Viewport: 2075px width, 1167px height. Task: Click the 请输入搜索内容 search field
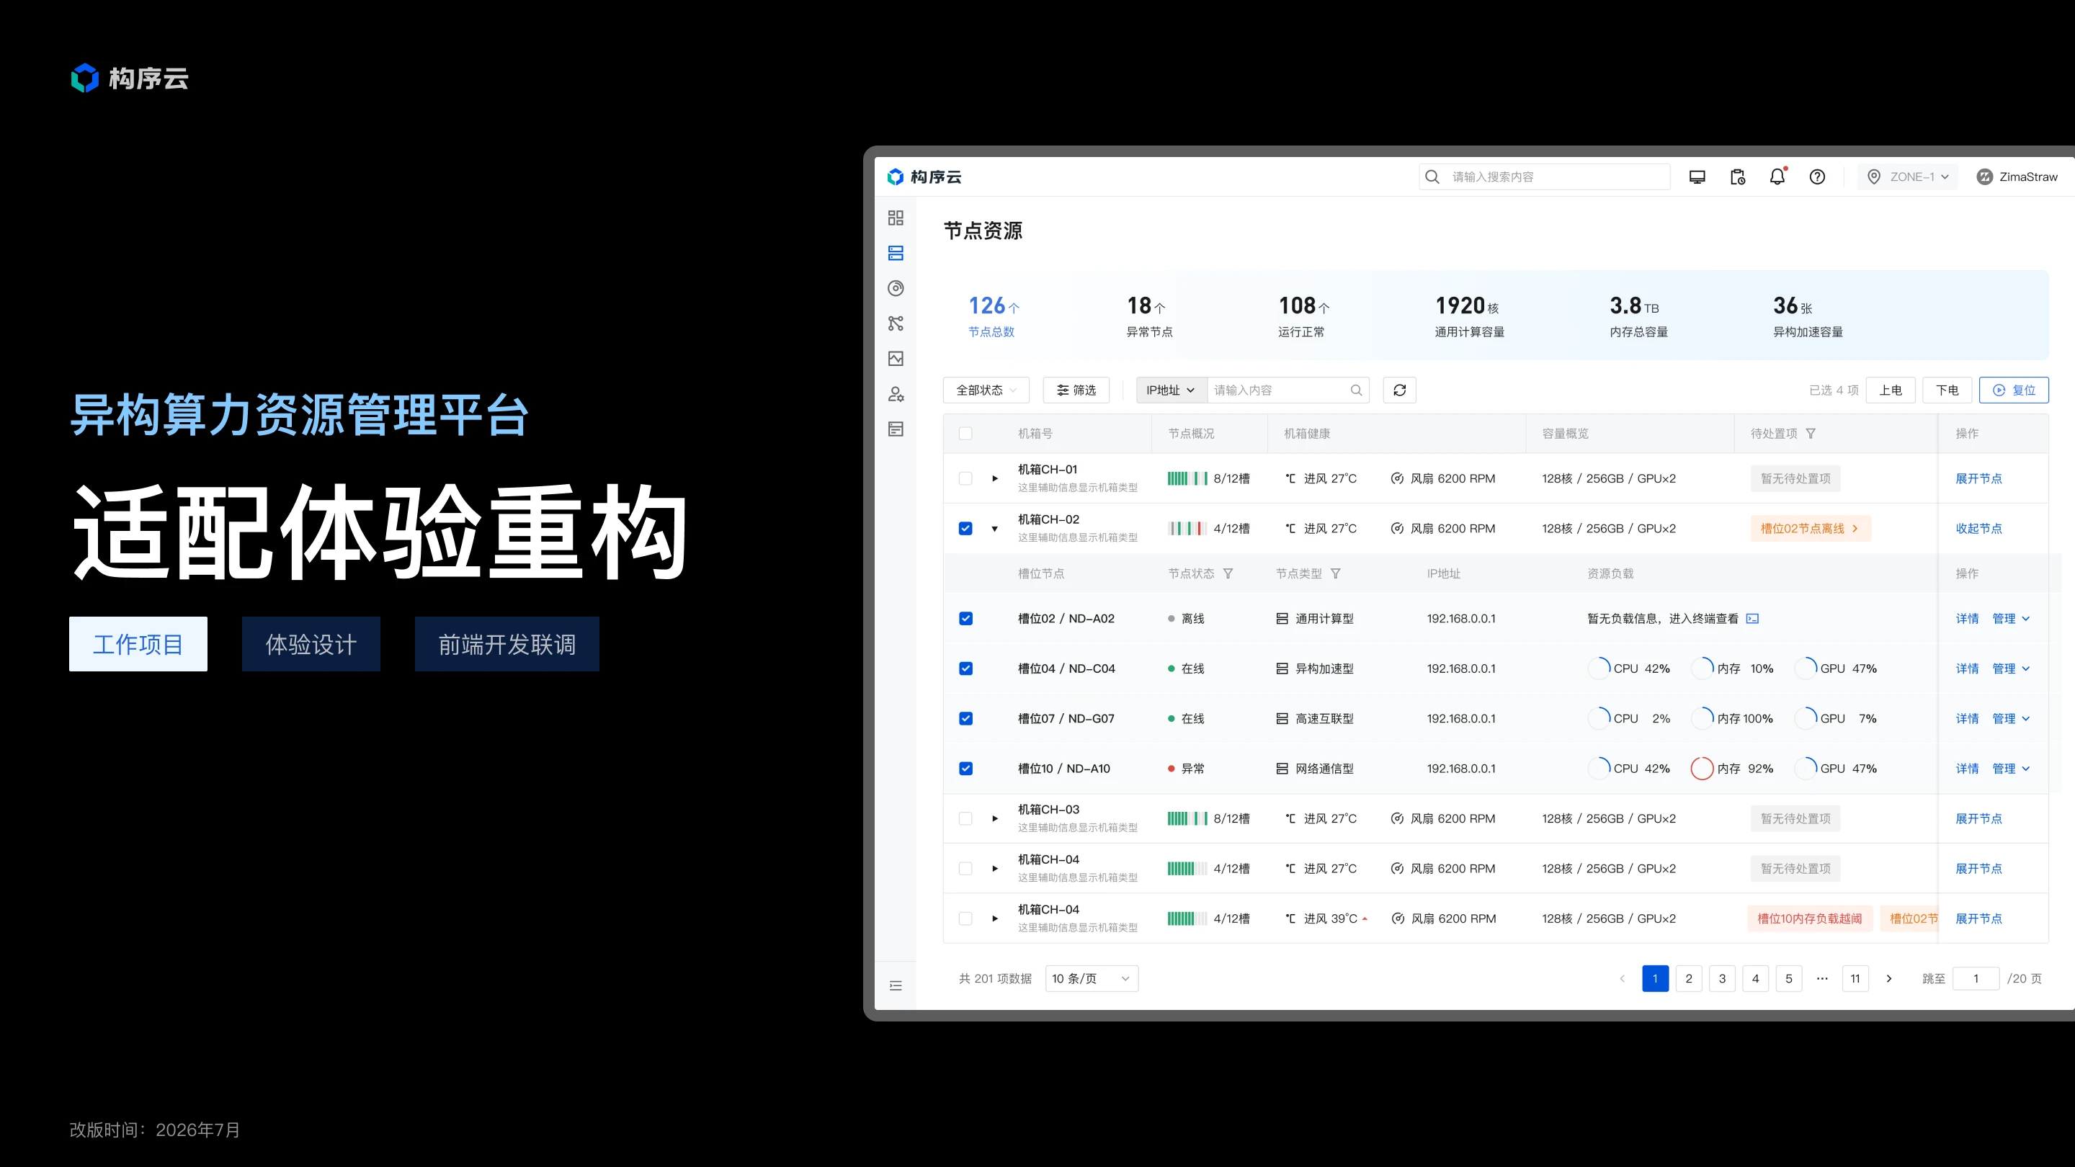[1544, 176]
